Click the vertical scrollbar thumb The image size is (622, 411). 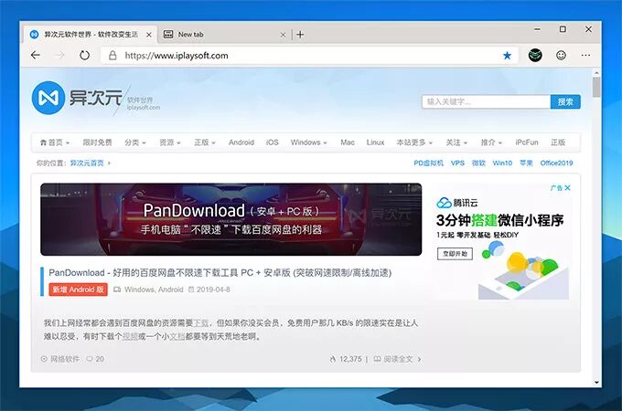[x=596, y=87]
